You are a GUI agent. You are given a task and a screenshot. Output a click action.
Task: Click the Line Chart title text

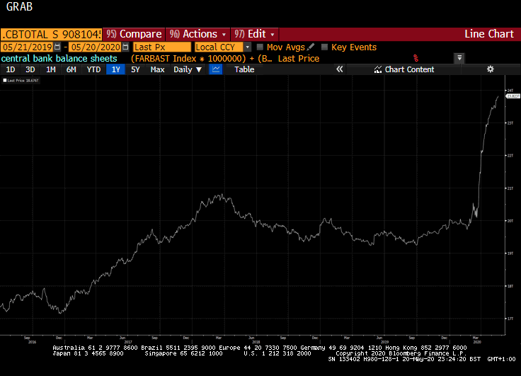coord(488,34)
